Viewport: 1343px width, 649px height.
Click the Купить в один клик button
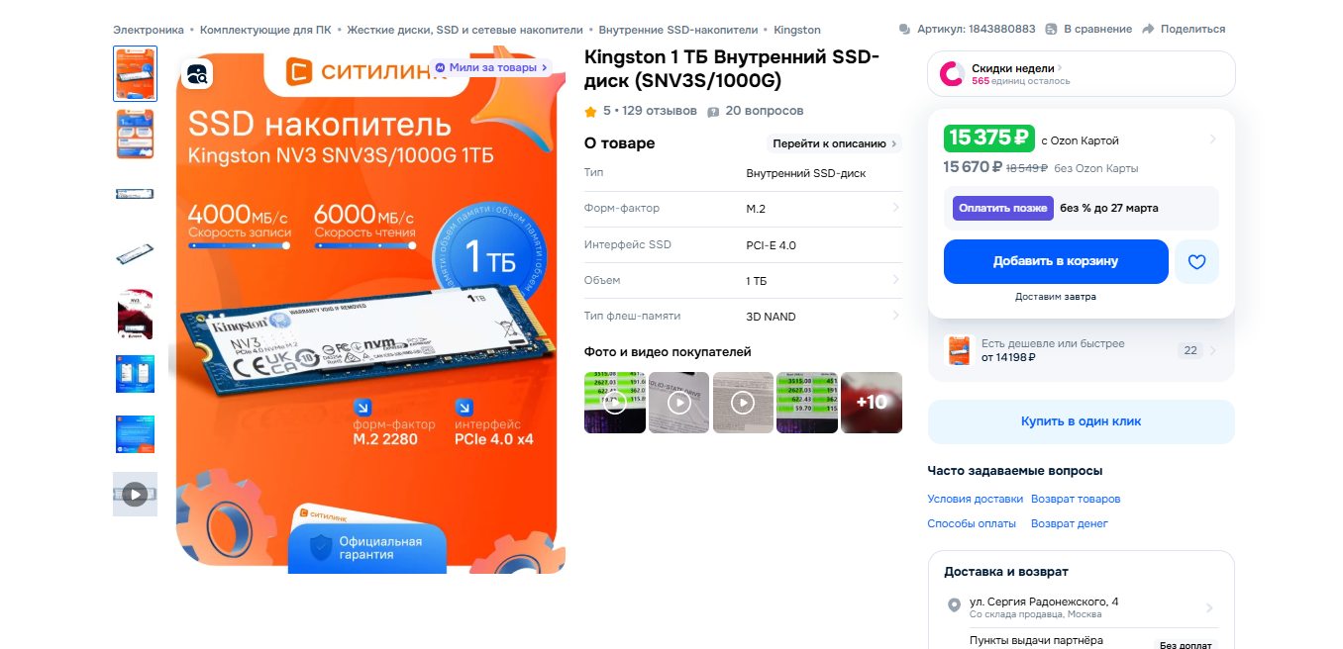tap(1082, 421)
